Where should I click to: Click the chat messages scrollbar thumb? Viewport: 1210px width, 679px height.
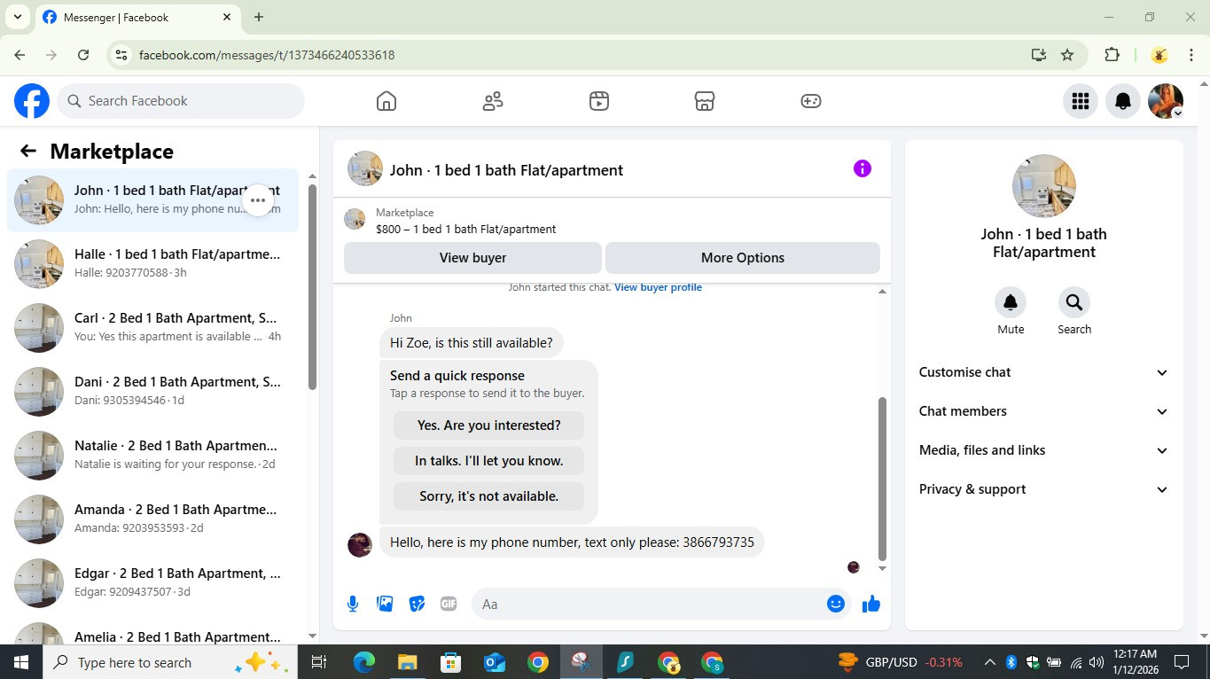point(882,479)
